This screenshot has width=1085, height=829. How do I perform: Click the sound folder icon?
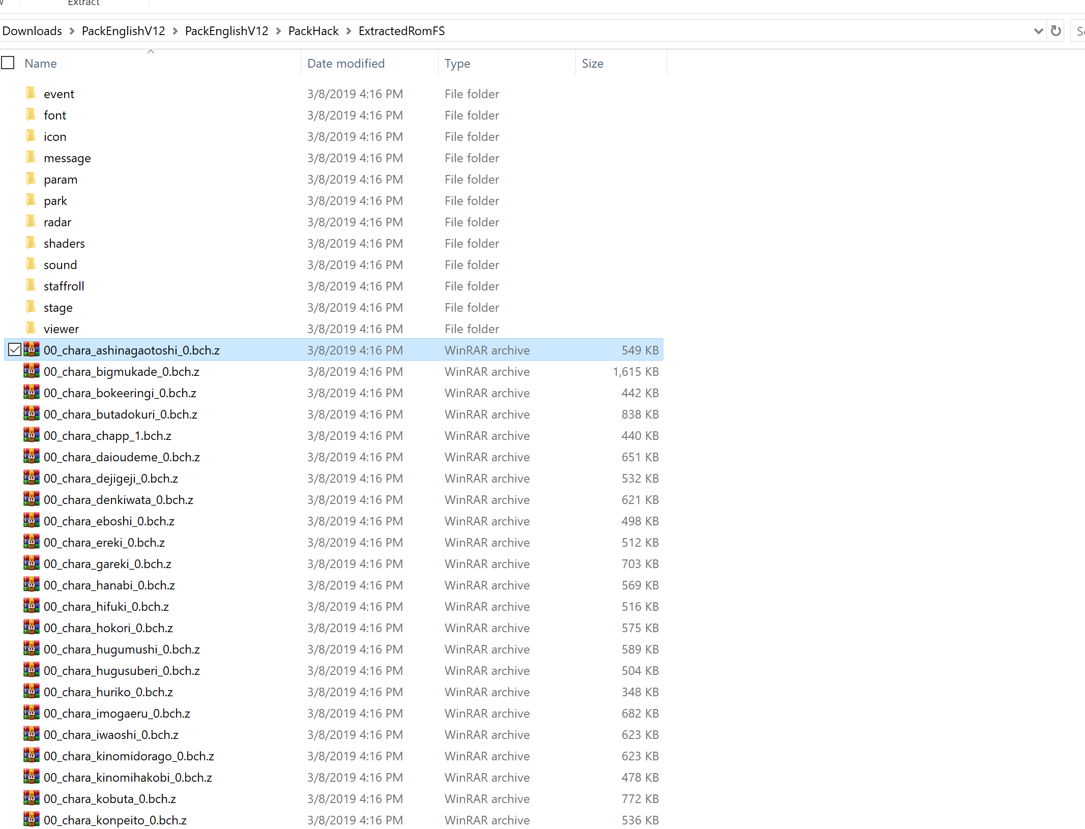click(31, 264)
